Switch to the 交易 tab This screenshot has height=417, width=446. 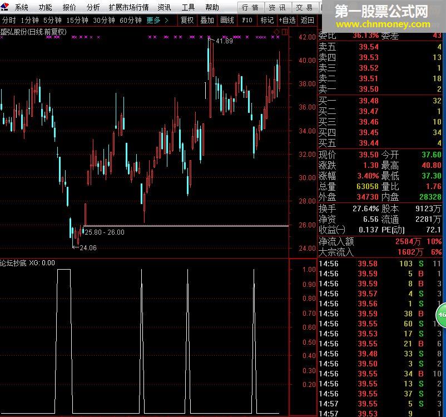tap(304, 7)
